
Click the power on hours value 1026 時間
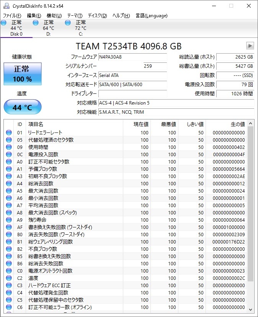point(235,93)
